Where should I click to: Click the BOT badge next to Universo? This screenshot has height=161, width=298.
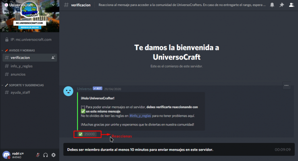tap(98, 89)
